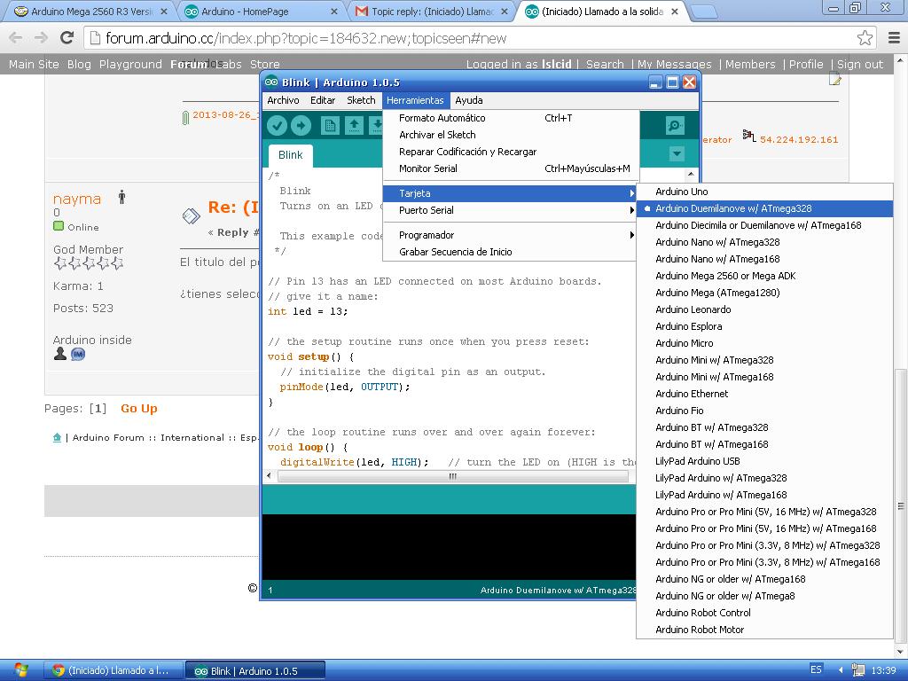Select LilyPad Arduino USB board
This screenshot has height=681, width=908.
(x=764, y=461)
